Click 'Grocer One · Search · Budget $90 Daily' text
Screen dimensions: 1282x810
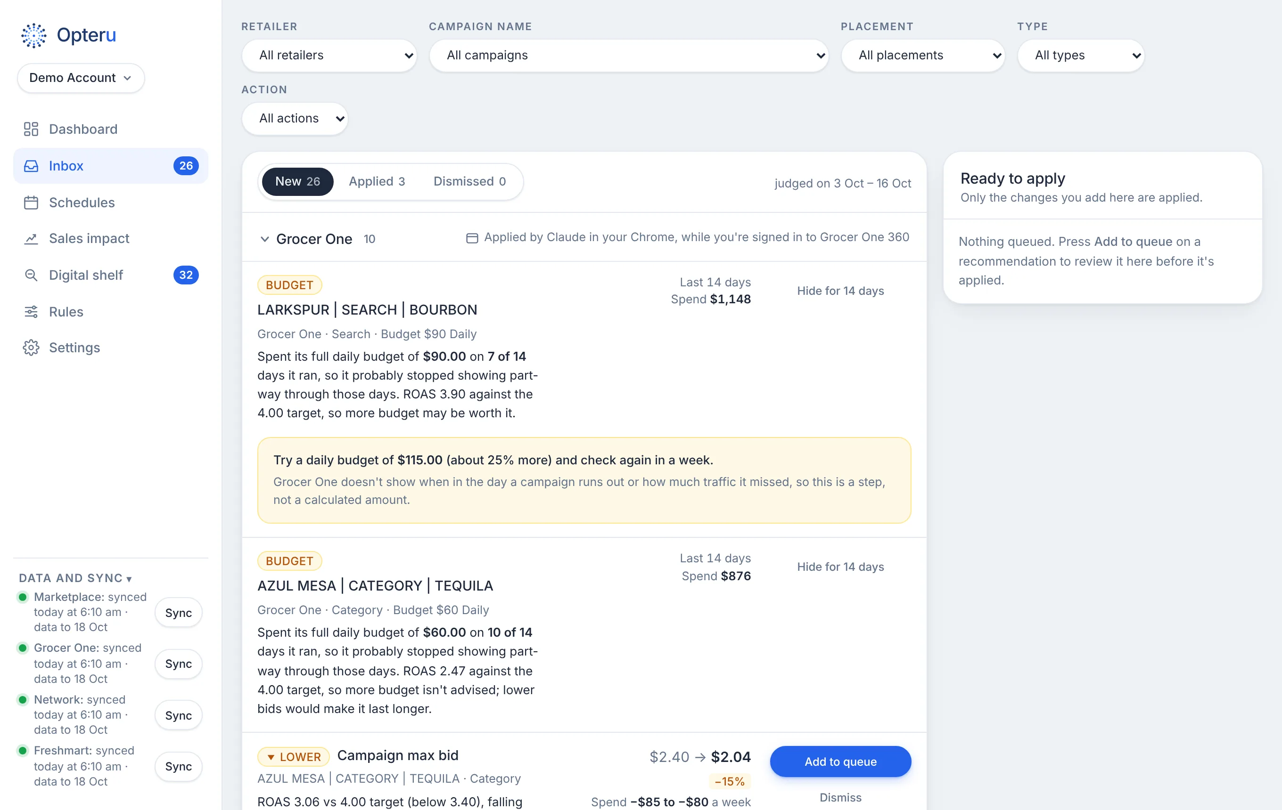366,334
